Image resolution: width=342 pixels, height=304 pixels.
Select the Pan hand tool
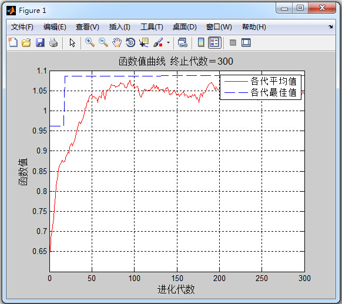[117, 42]
